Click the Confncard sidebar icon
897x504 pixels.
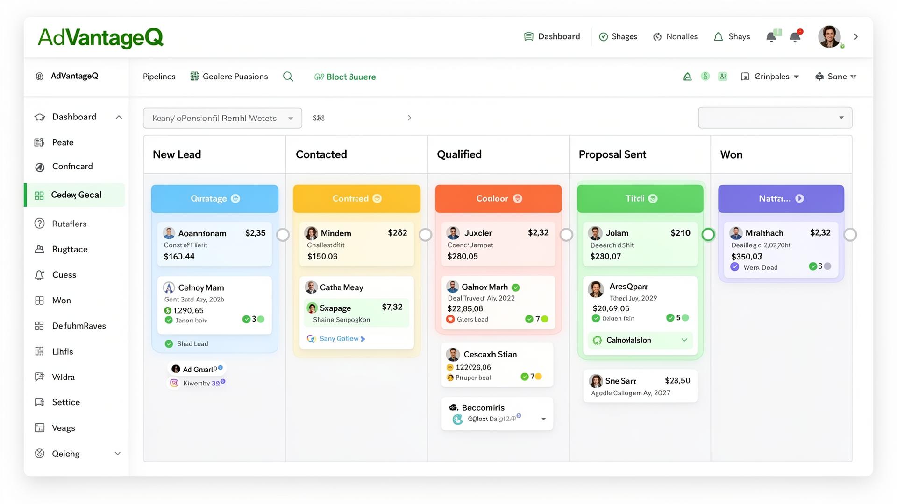[40, 167]
